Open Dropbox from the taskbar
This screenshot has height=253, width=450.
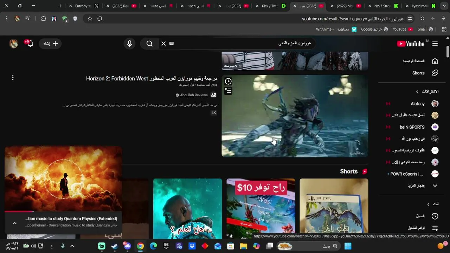[x=192, y=246]
